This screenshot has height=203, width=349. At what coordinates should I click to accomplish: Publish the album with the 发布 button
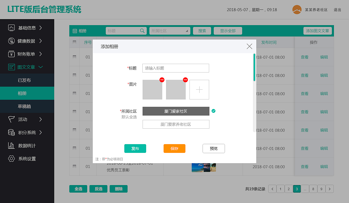pos(135,149)
